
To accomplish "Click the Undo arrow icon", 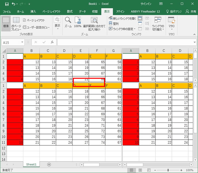I will point(14,4).
